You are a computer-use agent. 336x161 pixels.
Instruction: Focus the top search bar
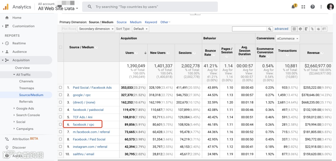(x=150, y=7)
